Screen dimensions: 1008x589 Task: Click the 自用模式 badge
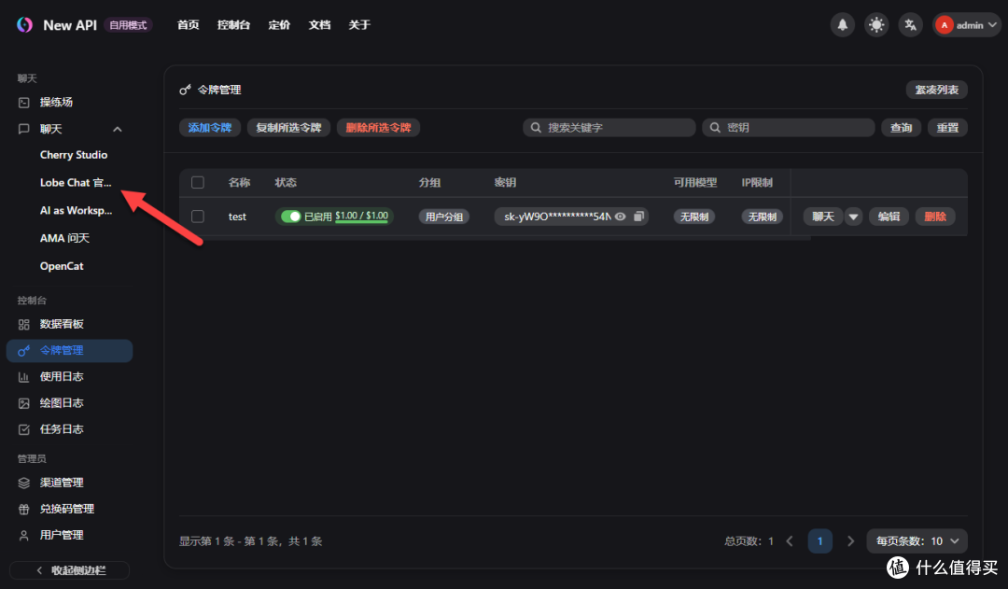click(128, 25)
